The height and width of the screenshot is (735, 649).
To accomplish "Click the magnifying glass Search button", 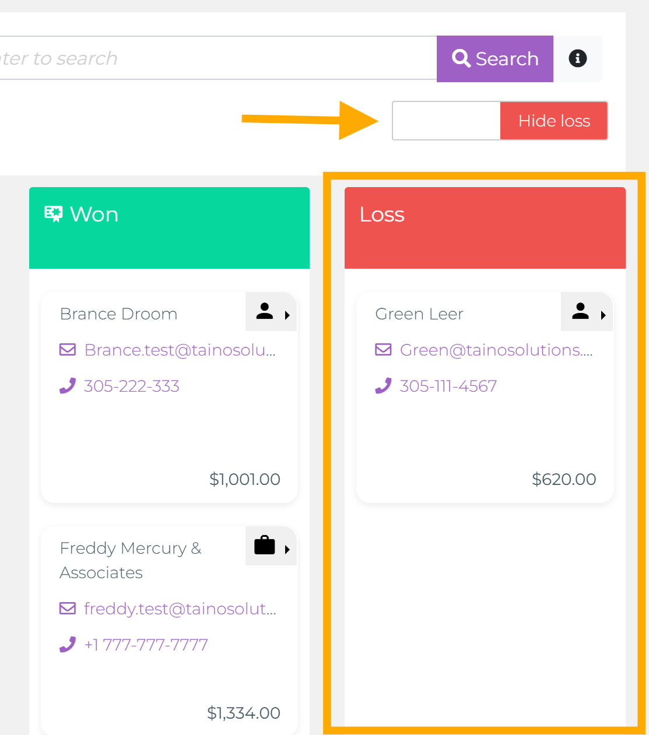I will click(x=494, y=58).
